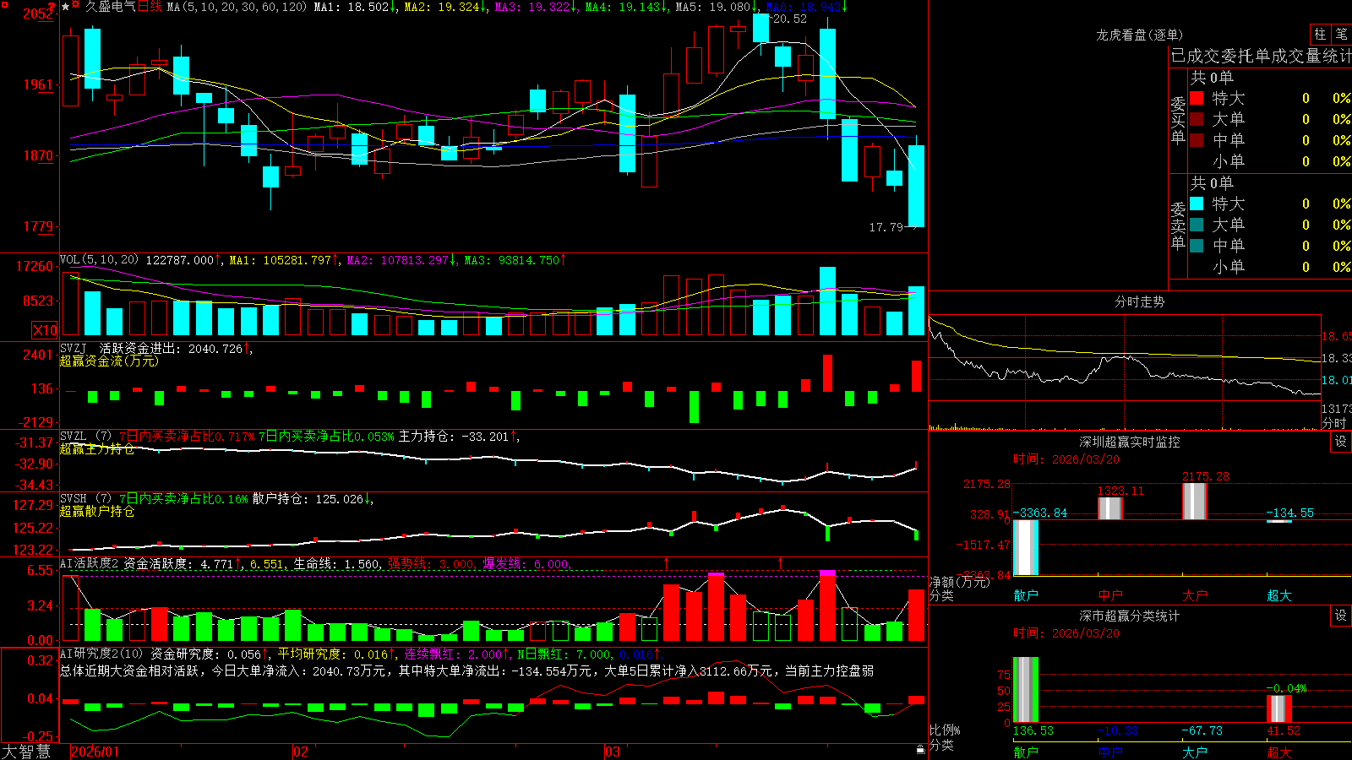This screenshot has height=760, width=1352.
Task: Click the red 特大 buy order swatch
Action: click(x=1197, y=98)
